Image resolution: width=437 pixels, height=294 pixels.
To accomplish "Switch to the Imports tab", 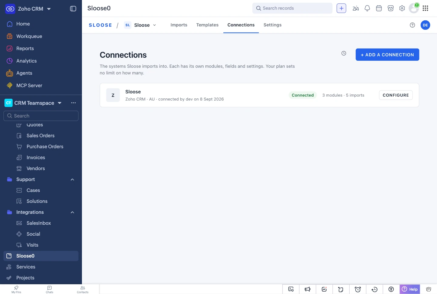I will pyautogui.click(x=179, y=25).
